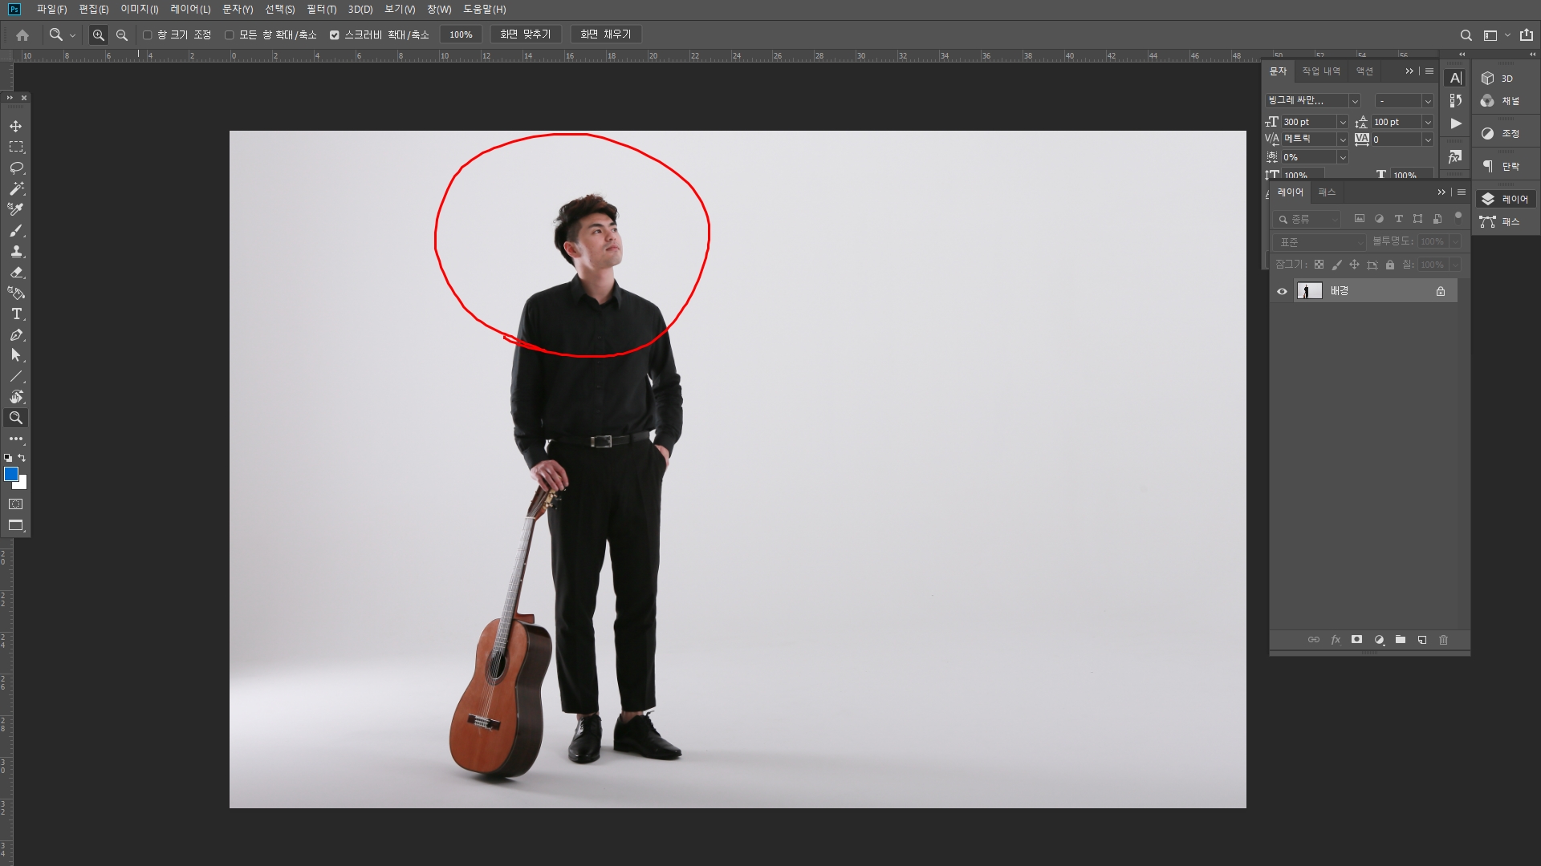Click the zoom out magnifier icon
Screen dimensions: 1541x866
(122, 35)
